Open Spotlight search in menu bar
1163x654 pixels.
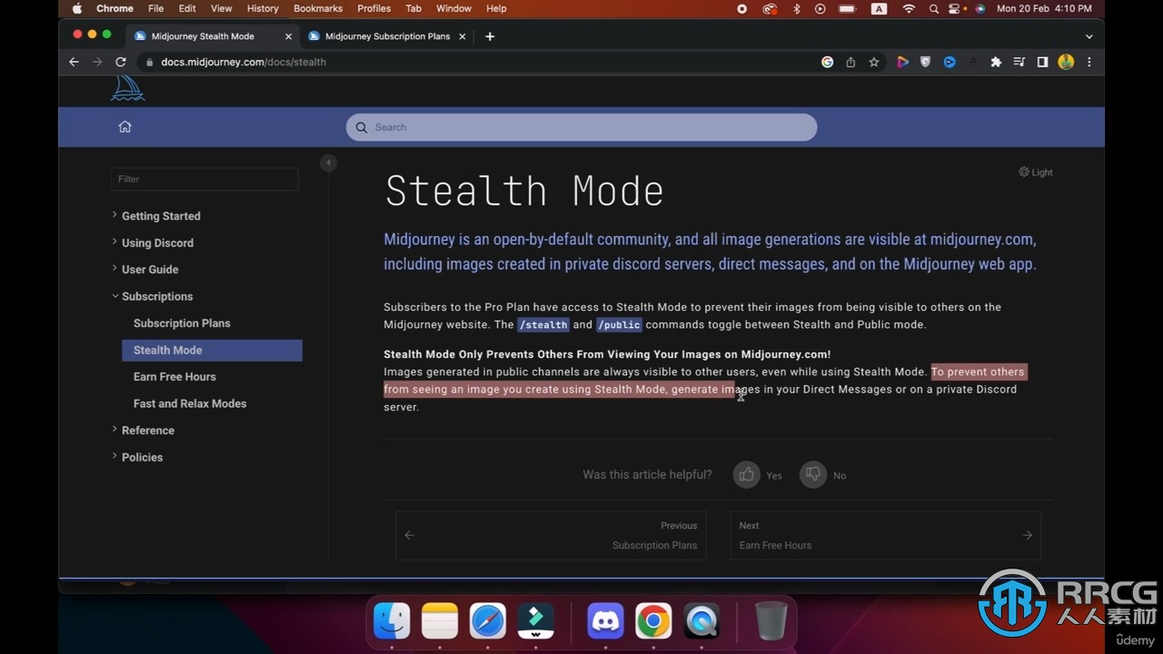pyautogui.click(x=934, y=8)
